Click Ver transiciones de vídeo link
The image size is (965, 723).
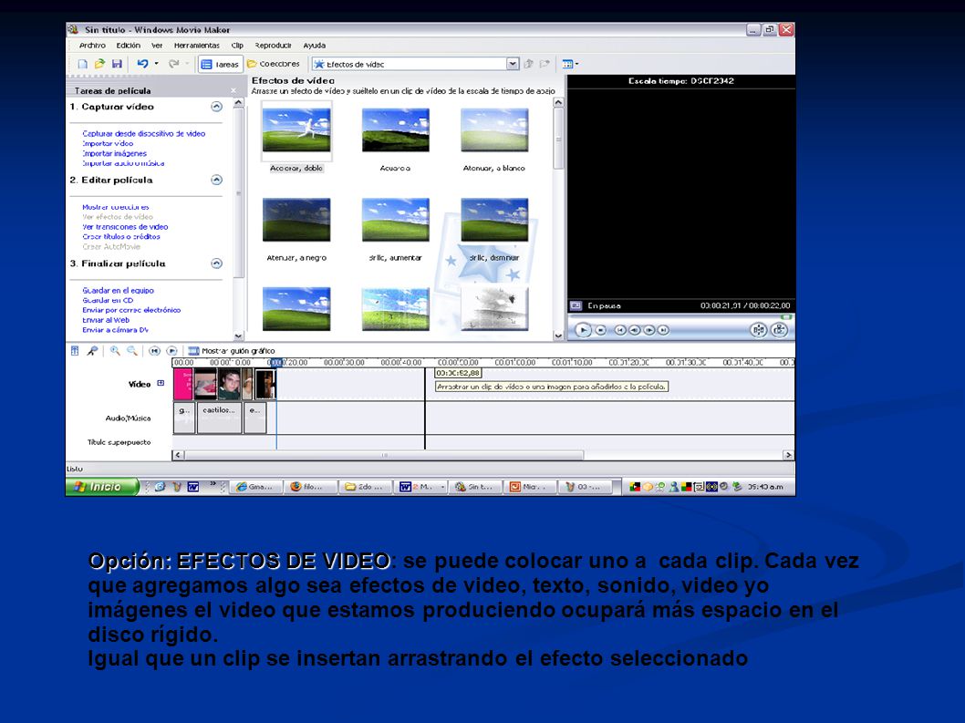(x=125, y=226)
